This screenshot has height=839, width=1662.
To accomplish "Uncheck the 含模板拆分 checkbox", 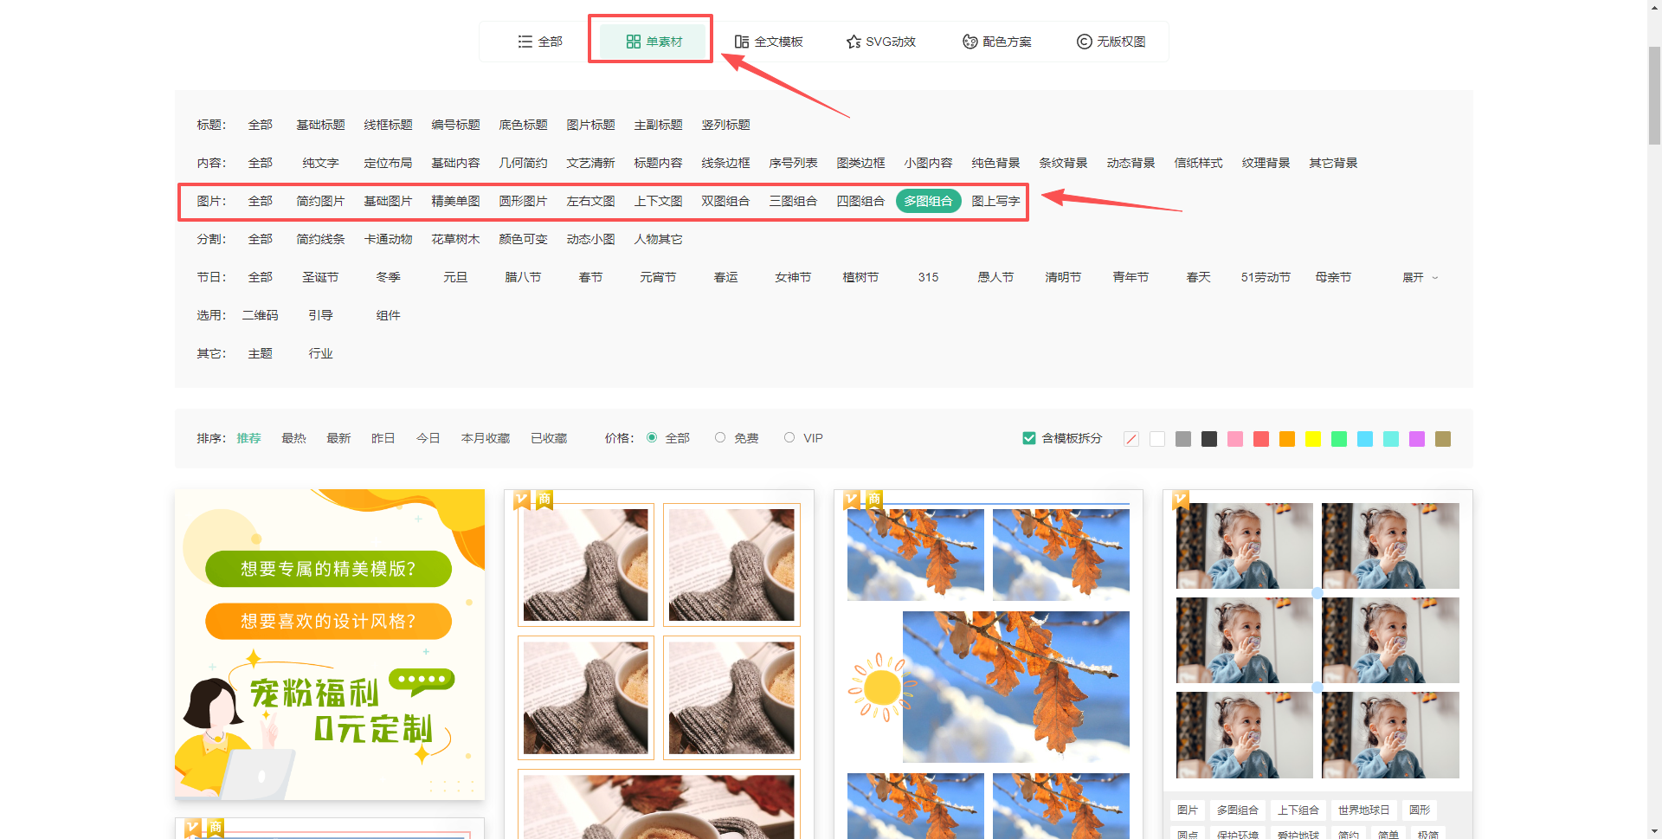I will point(1028,438).
